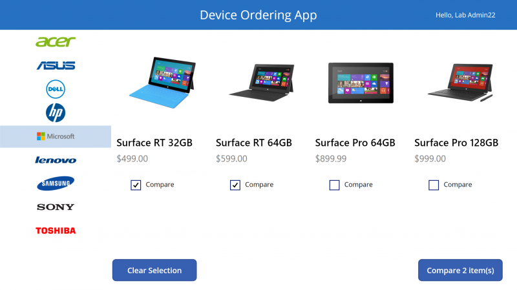The width and height of the screenshot is (517, 290).
Task: Open the Surface RT 32GB tablet image
Action: [162, 83]
